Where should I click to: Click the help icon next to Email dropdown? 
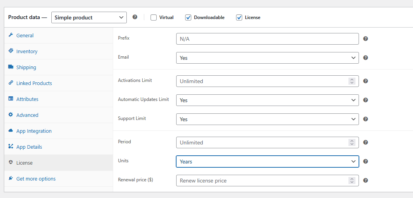point(366,58)
